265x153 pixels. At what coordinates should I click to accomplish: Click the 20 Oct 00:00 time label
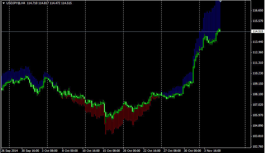point(132,151)
